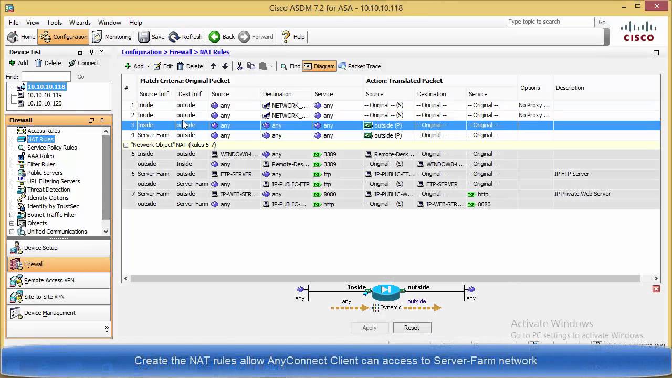
Task: Open Access Rules in Firewall tree
Action: point(44,131)
